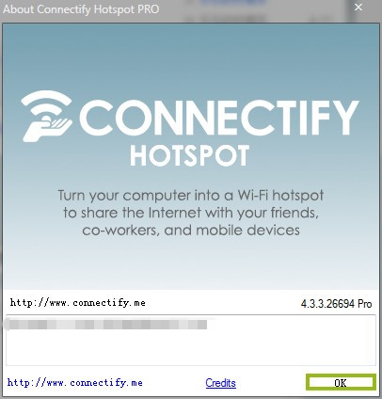Click the black http://www.connectify.me text above the box
Screen dimensions: 382x399
pyautogui.click(x=78, y=303)
